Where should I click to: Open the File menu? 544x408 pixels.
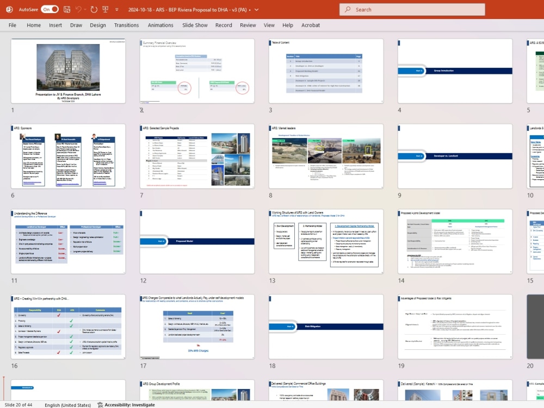[x=13, y=26]
